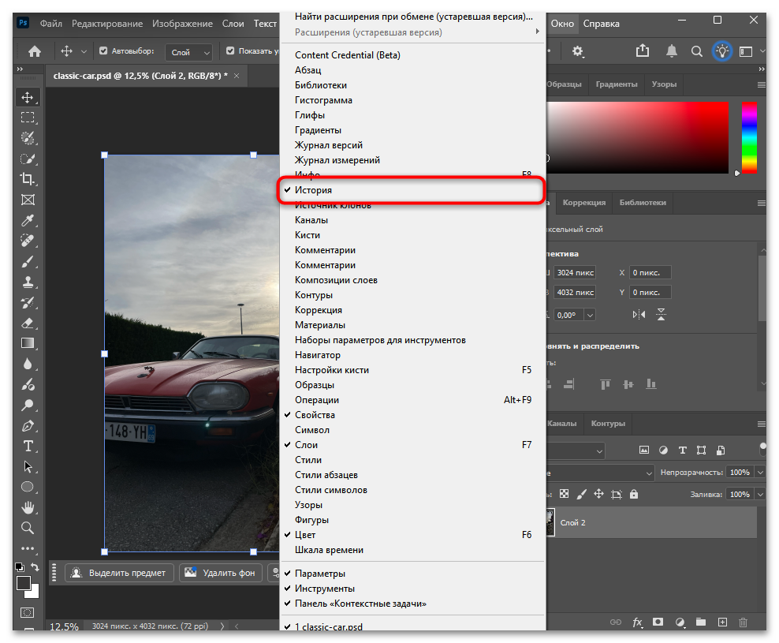Uncheck the Автовыбор checkbox
The height and width of the screenshot is (643, 779).
[x=103, y=51]
